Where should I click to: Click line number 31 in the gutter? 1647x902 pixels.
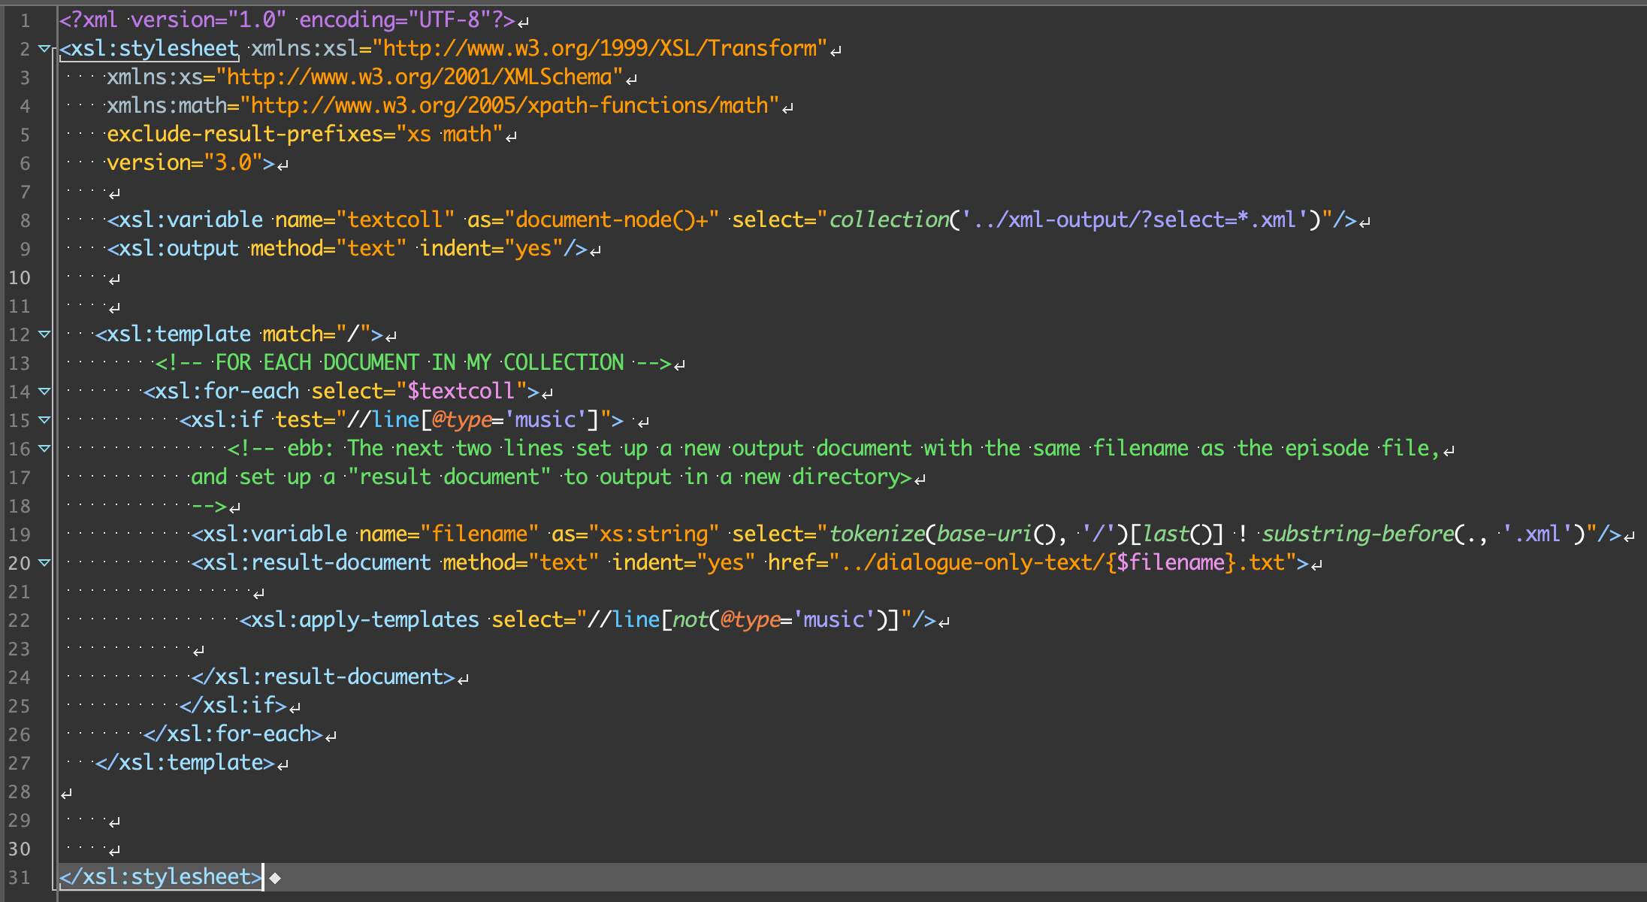20,877
